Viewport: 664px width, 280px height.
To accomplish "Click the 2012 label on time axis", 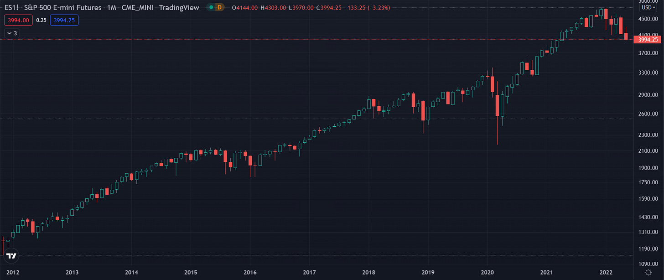I will point(13,272).
